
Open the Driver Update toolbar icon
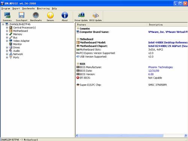point(81,15)
